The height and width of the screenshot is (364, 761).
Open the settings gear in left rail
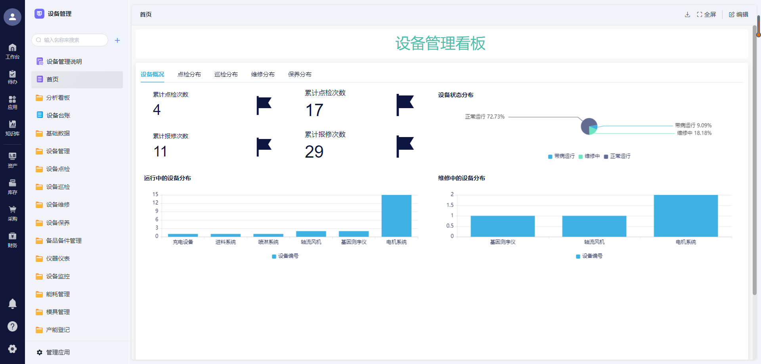[x=12, y=349]
